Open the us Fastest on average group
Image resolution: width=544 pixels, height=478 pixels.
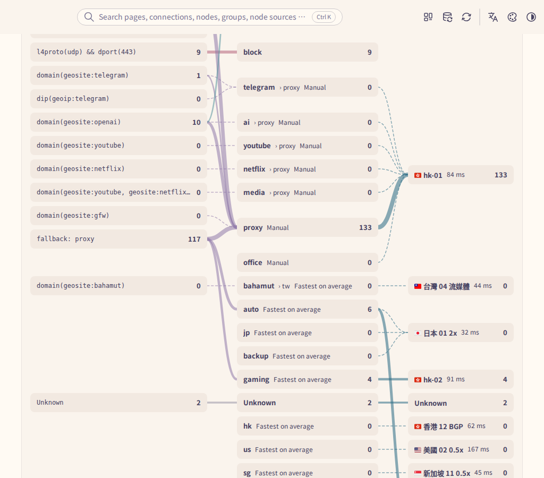coord(308,449)
